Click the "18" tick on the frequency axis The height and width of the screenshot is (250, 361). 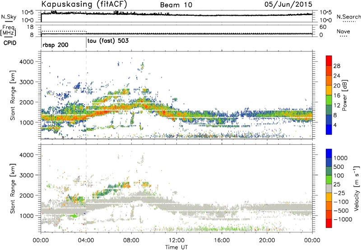tap(31, 27)
